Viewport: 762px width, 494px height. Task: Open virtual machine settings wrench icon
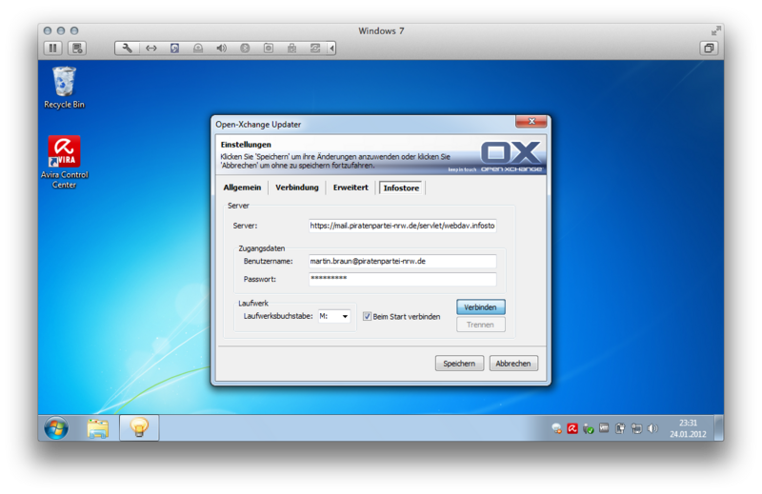click(128, 49)
